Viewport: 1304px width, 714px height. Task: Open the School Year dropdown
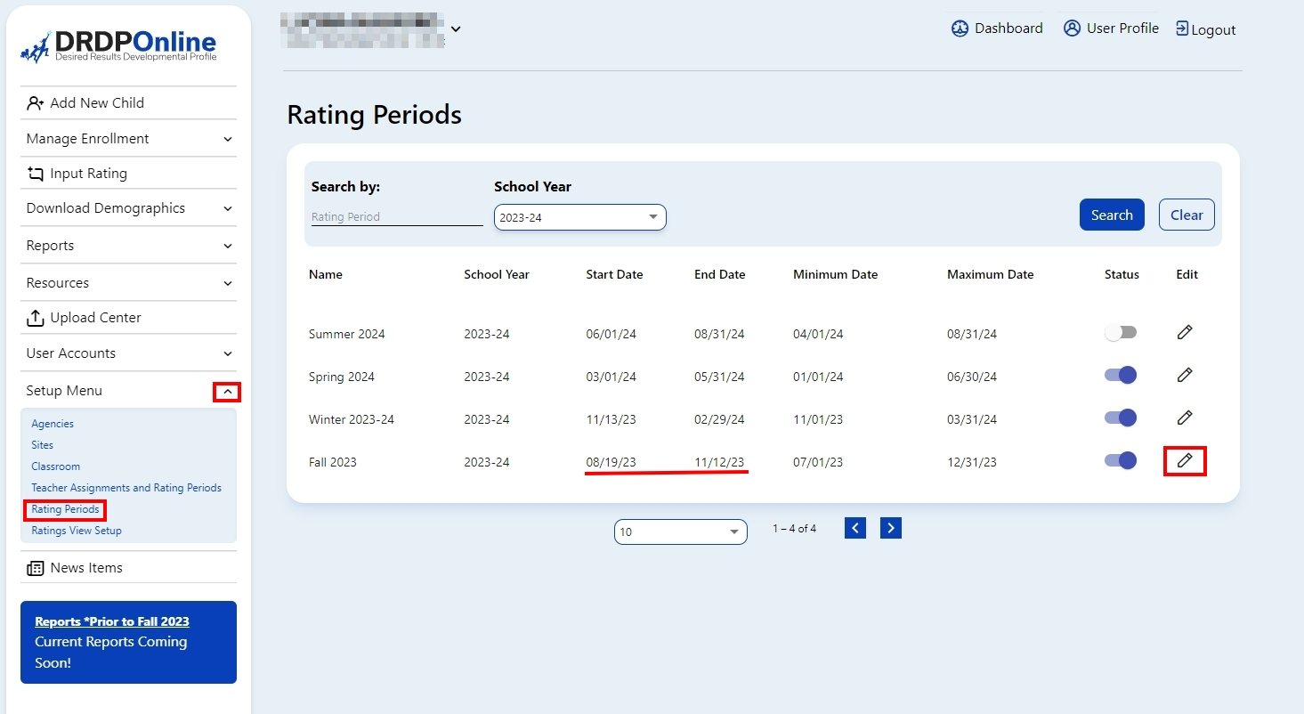coord(579,217)
